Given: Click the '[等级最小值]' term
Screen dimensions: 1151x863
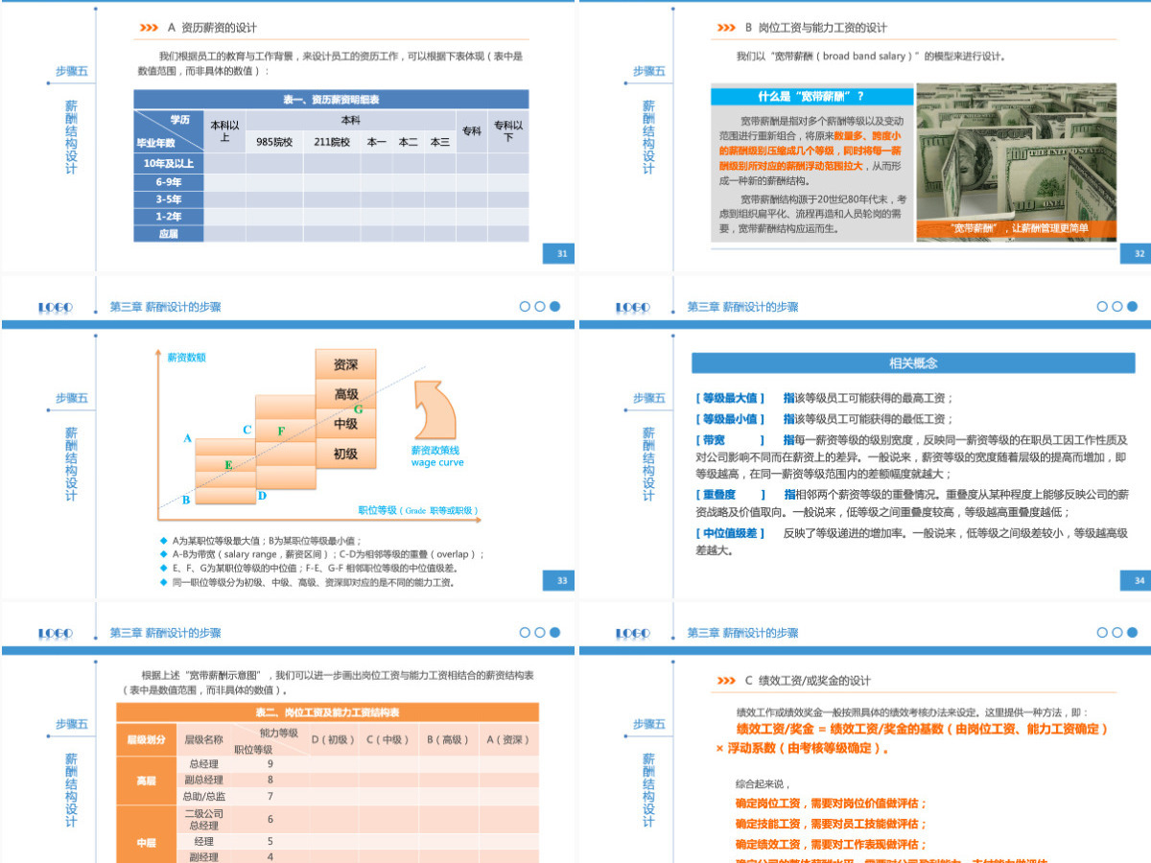Looking at the screenshot, I should coord(730,419).
